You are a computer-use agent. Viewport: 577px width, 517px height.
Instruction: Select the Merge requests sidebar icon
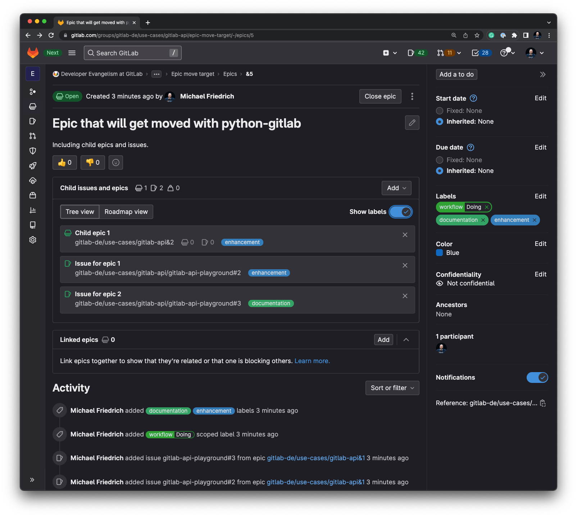[33, 136]
